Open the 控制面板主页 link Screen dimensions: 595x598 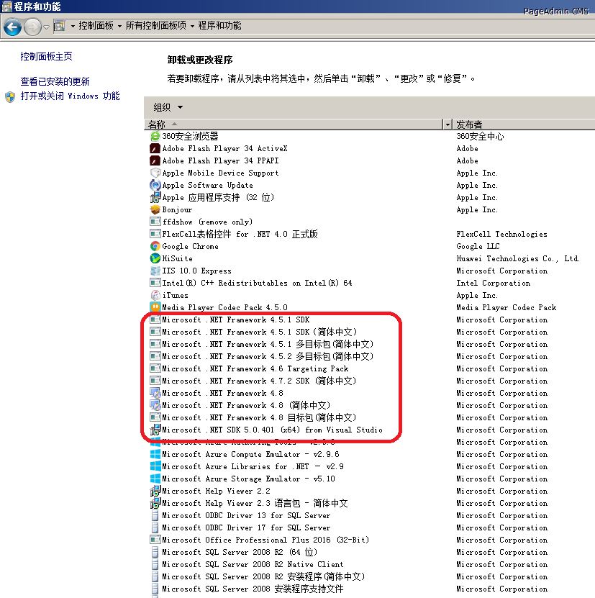tap(46, 56)
